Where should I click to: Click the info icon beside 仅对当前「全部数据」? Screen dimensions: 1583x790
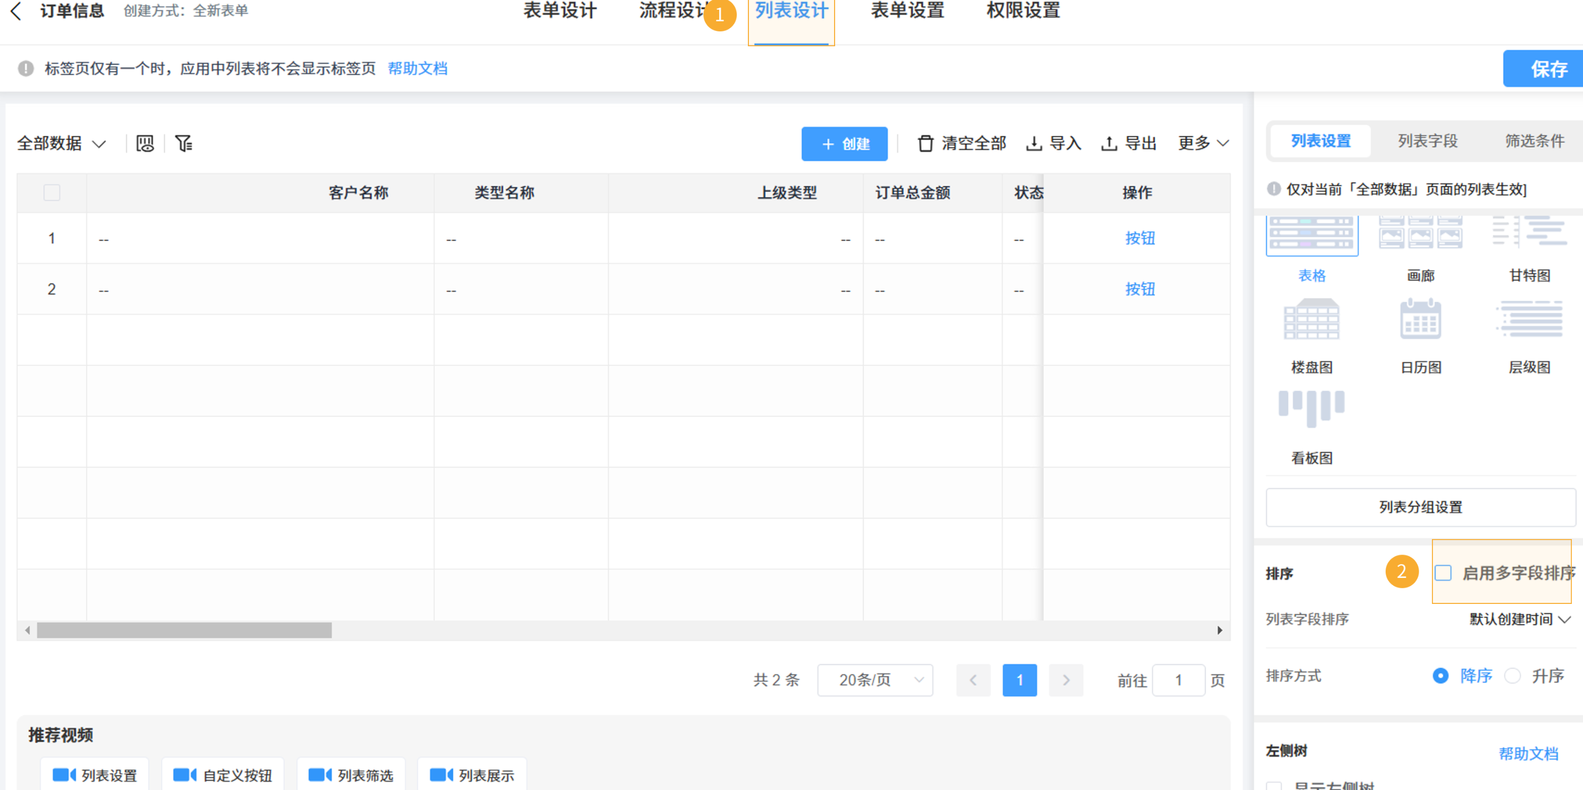tap(1274, 189)
